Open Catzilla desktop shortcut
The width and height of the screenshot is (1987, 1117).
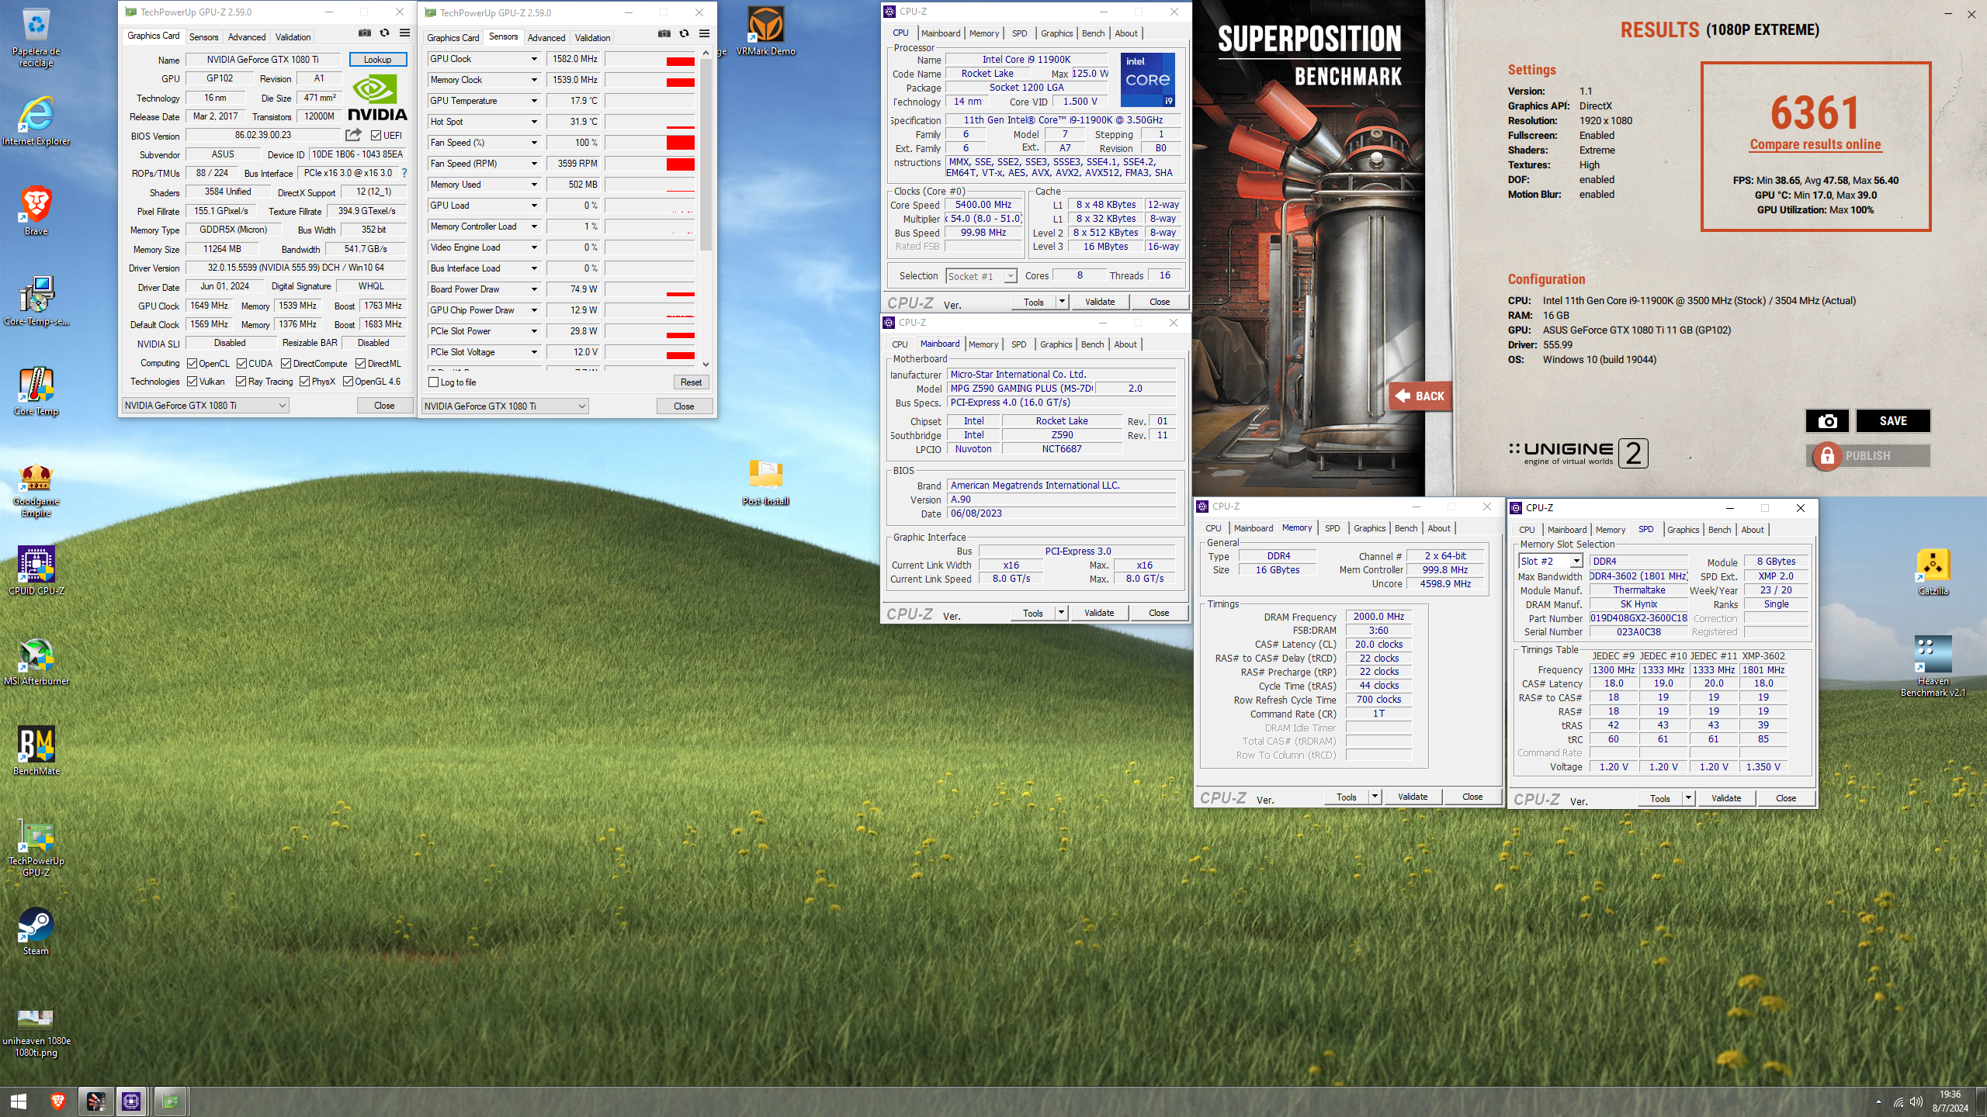coord(1933,572)
